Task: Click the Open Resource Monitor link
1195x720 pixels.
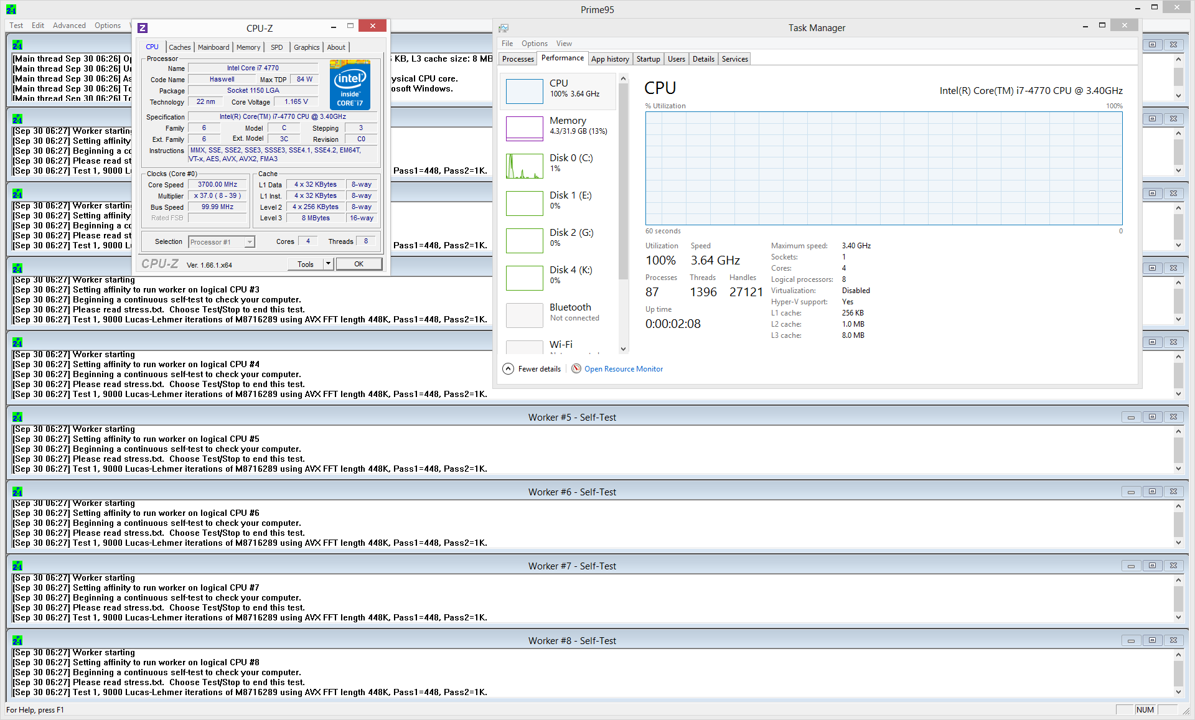Action: point(624,369)
